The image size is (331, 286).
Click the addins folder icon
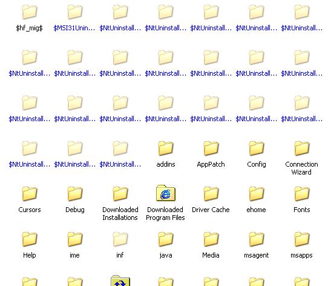[x=166, y=148]
